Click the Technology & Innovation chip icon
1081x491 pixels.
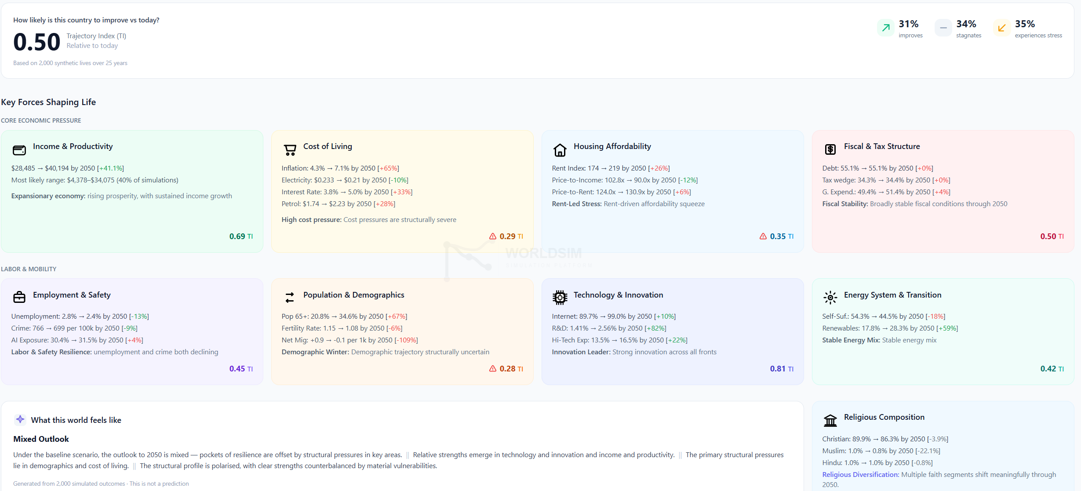click(x=560, y=298)
